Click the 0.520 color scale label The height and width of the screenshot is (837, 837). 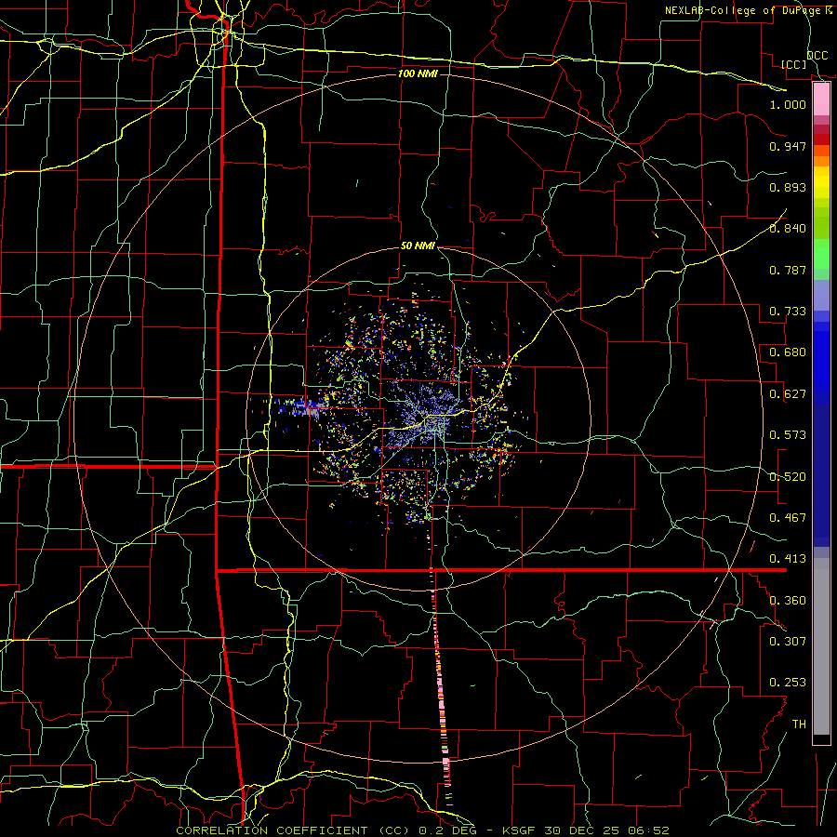click(x=788, y=477)
